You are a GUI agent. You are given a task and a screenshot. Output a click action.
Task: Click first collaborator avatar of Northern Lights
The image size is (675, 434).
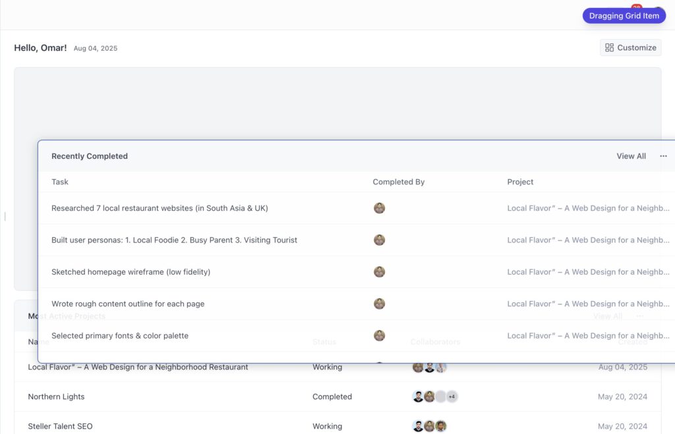[418, 396]
